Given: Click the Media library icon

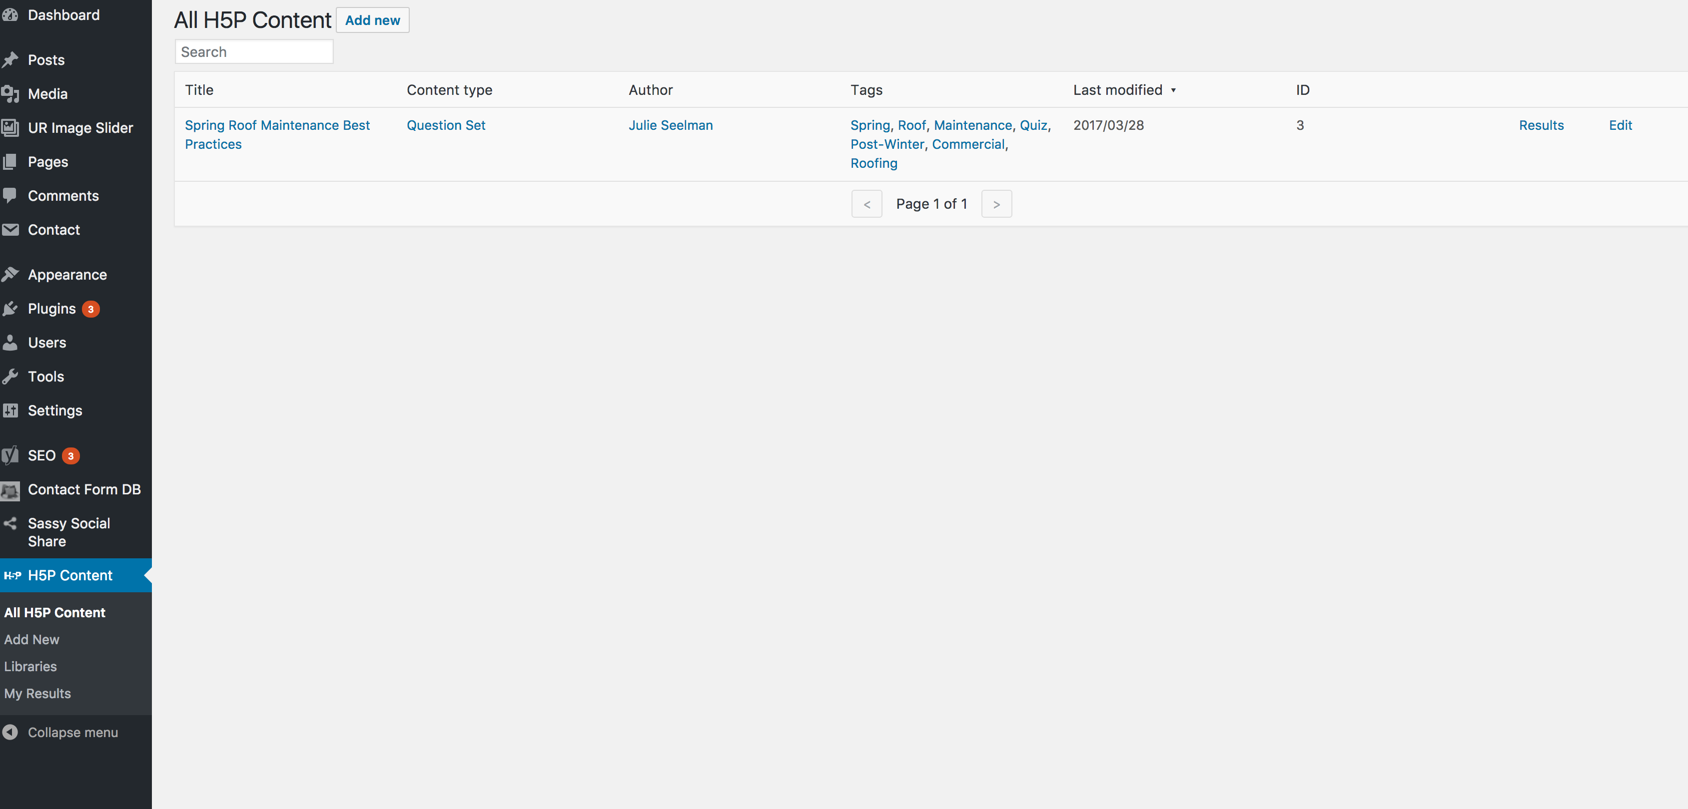Looking at the screenshot, I should click(x=10, y=94).
